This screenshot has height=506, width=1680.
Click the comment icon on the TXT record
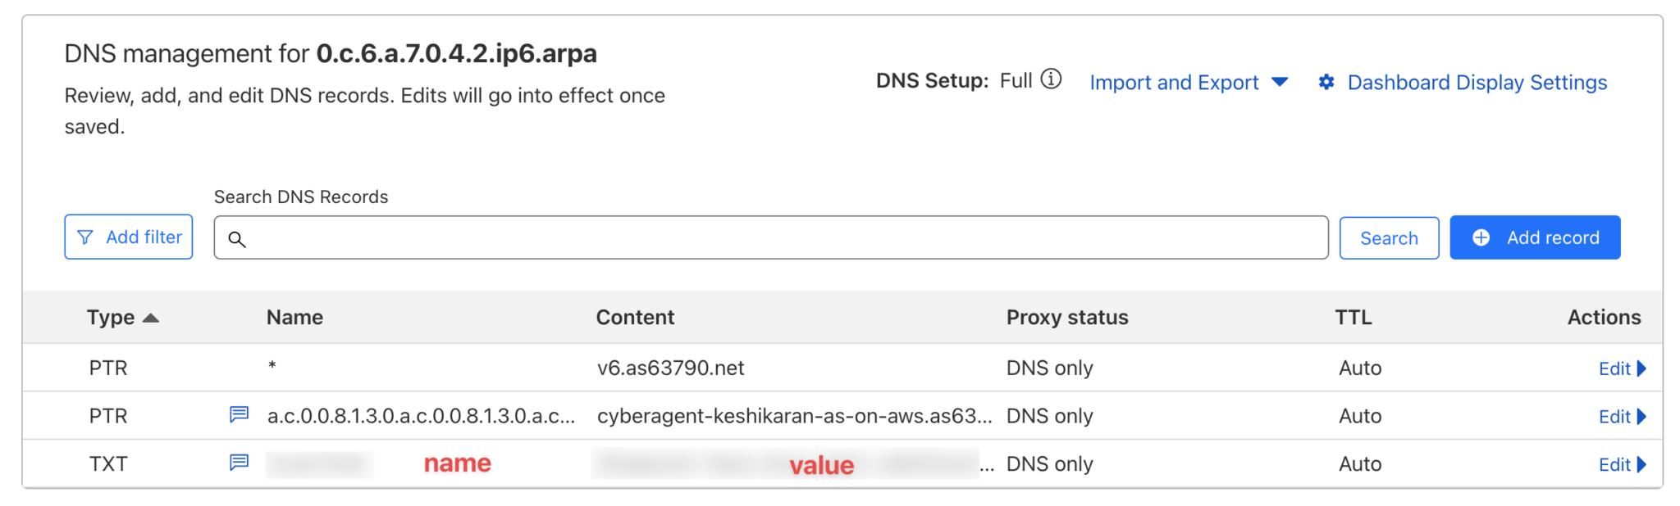(x=238, y=463)
